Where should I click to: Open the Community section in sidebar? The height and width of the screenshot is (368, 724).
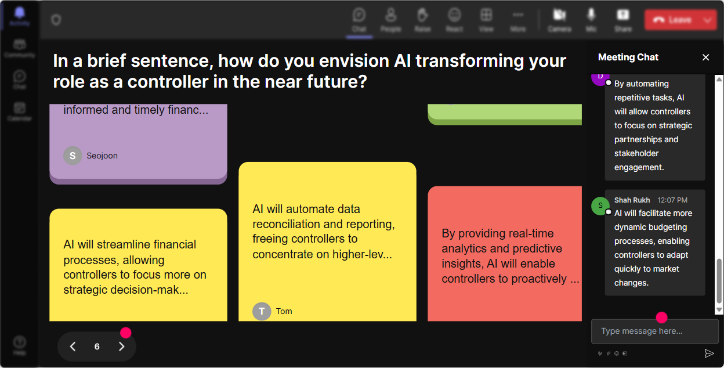click(x=20, y=49)
